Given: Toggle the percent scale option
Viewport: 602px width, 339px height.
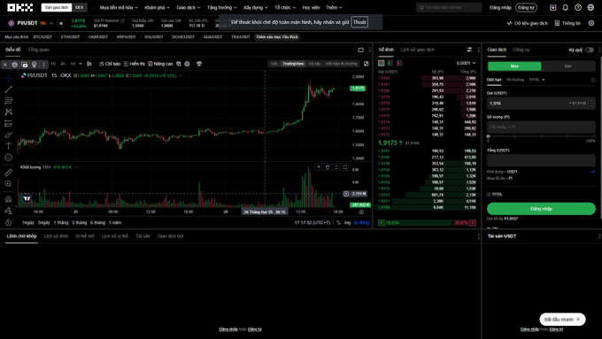Looking at the screenshot, I should coord(338,223).
